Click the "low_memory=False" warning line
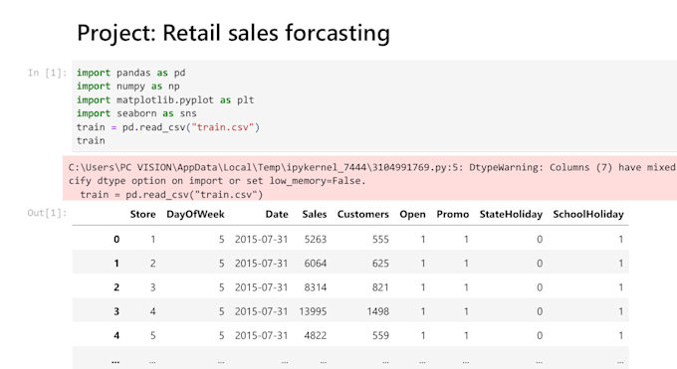This screenshot has height=369, width=677. point(217,180)
